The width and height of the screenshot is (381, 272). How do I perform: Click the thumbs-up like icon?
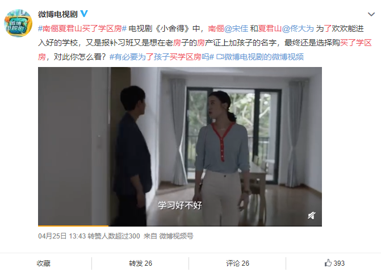coord(328,263)
